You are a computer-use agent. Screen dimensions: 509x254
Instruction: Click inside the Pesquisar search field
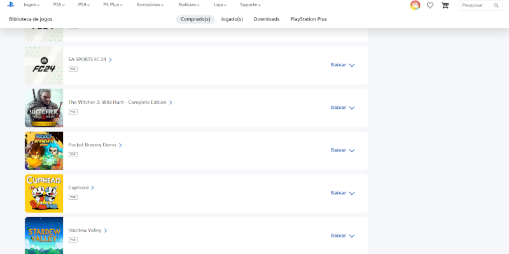tap(481, 5)
